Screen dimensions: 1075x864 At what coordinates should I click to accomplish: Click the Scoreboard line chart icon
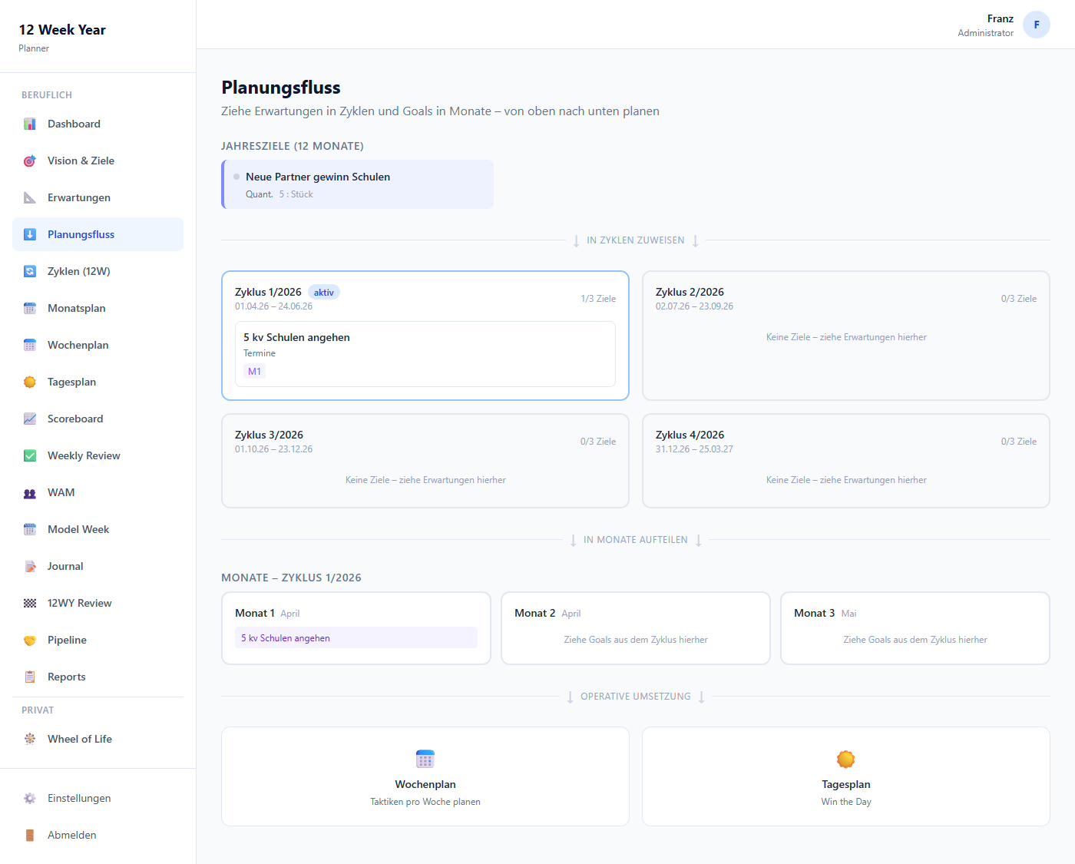pos(30,419)
